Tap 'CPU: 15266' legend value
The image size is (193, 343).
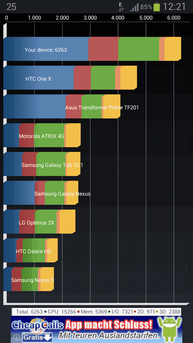point(62,312)
